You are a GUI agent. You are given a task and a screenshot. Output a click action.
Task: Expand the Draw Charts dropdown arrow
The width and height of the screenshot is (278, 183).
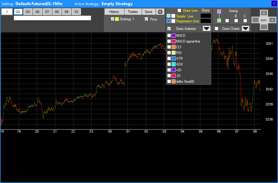(x=246, y=29)
